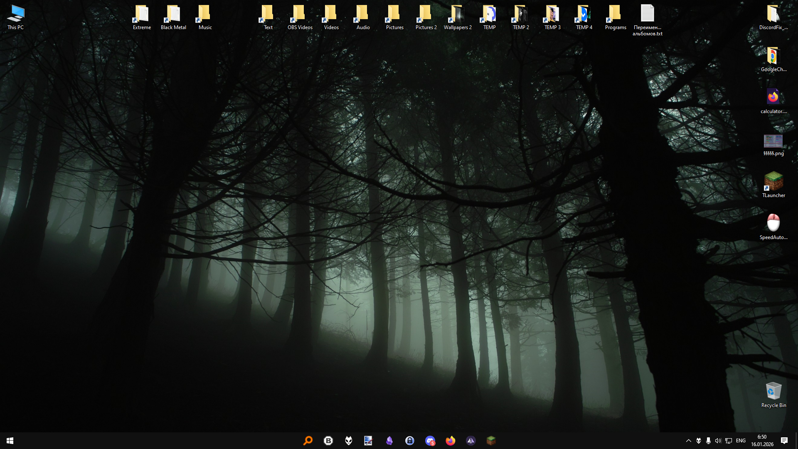The image size is (798, 449).
Task: Open the KeePass padlock taskbar icon
Action: click(x=410, y=441)
